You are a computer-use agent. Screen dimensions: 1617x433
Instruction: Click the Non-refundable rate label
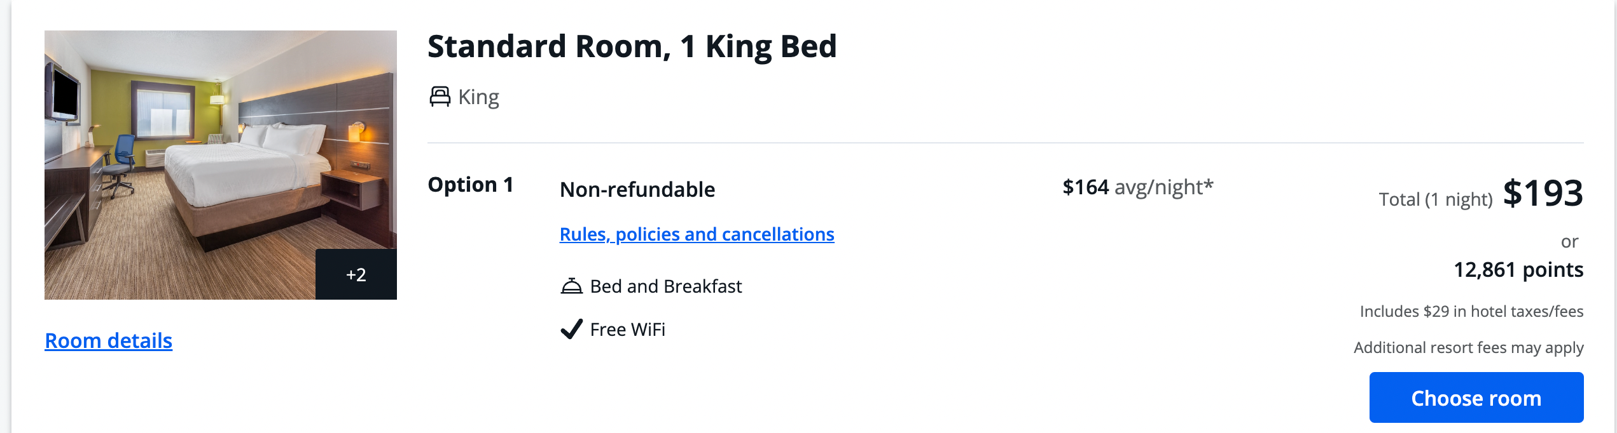(637, 189)
